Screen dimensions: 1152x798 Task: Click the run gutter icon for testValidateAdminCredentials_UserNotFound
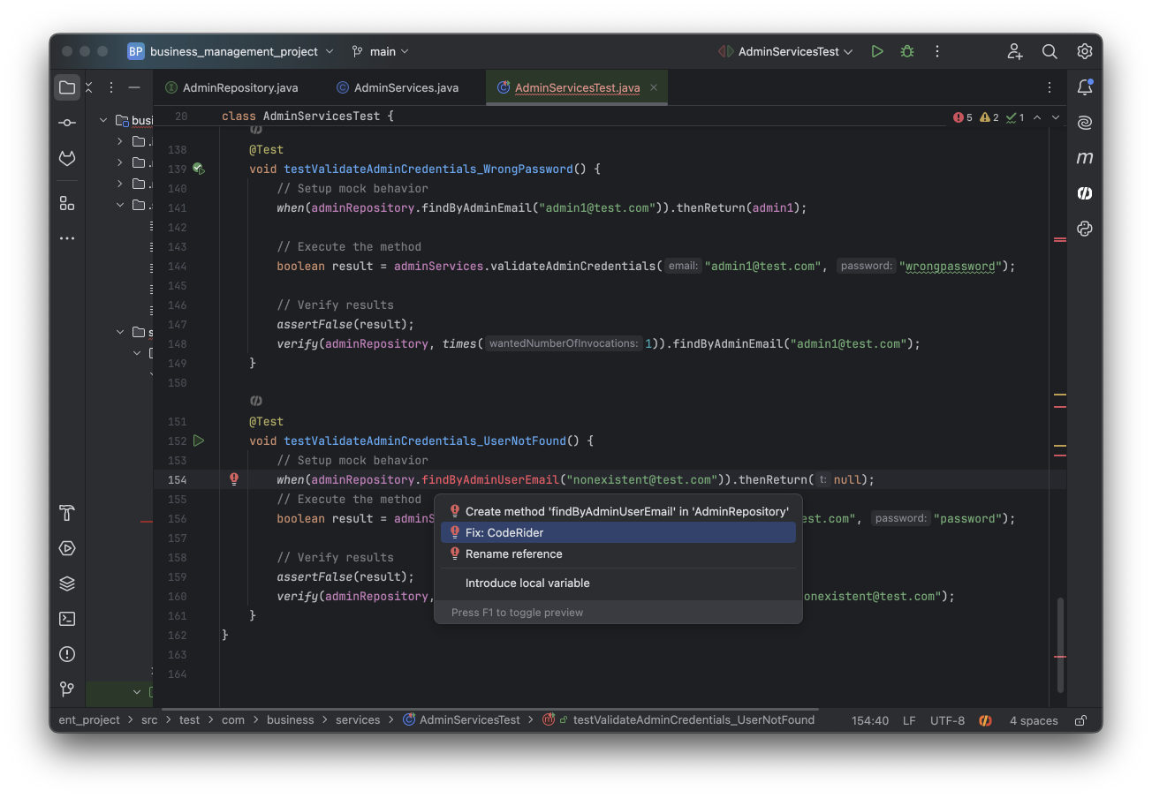[199, 440]
